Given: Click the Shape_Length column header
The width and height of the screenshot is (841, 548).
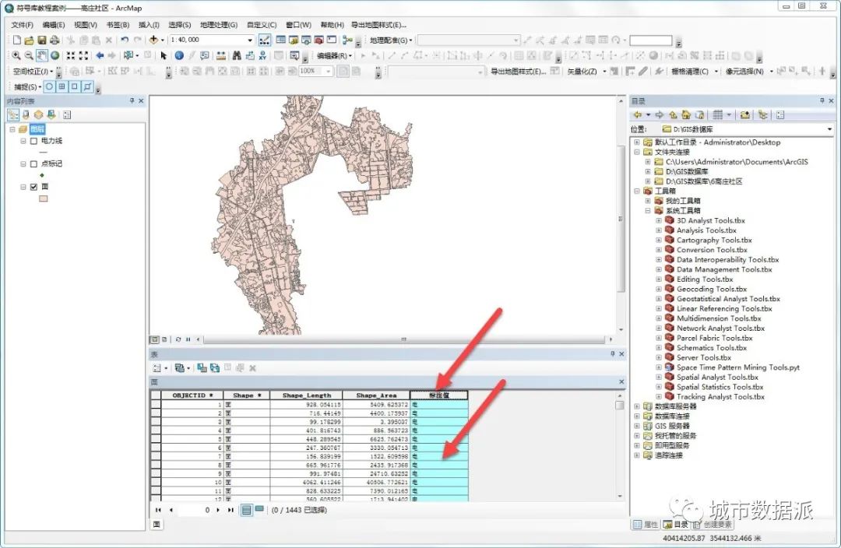Looking at the screenshot, I should 306,395.
